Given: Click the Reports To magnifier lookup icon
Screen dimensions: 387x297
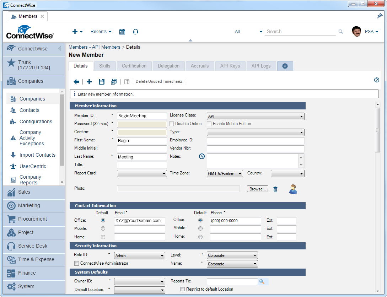Looking at the screenshot, I should (x=262, y=281).
